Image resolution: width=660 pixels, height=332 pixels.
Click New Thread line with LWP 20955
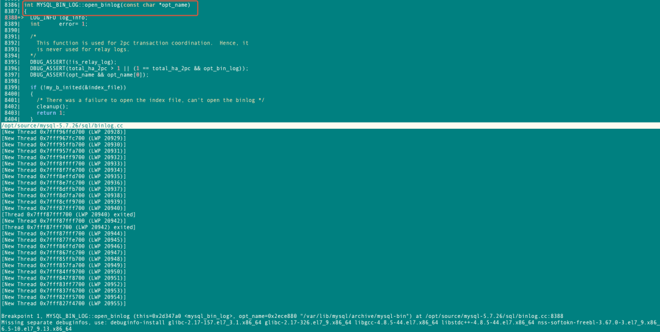pyautogui.click(x=64, y=303)
